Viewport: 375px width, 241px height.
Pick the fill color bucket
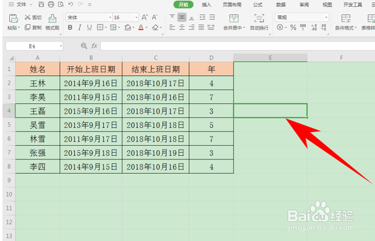coord(128,28)
